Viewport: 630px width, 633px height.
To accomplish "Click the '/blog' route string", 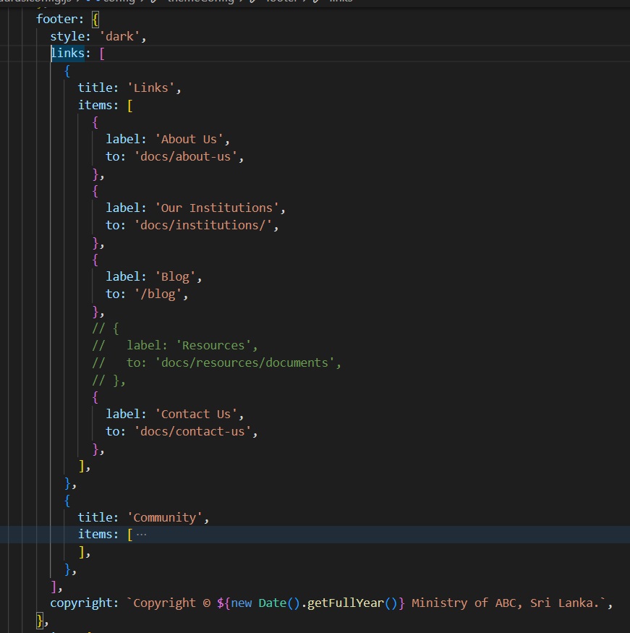I will pos(161,294).
